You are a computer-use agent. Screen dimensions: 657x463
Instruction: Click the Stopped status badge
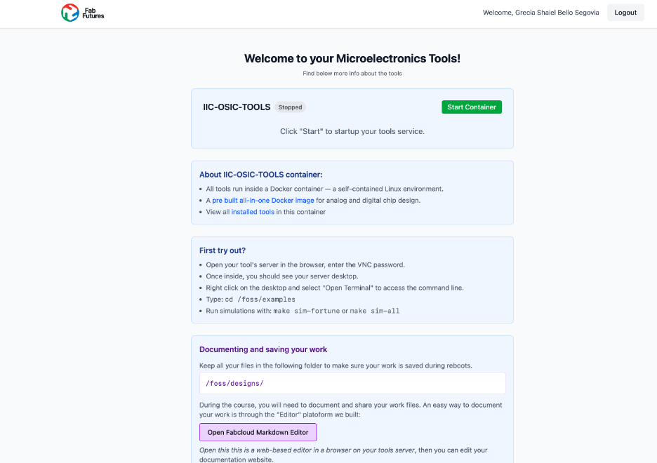290,107
